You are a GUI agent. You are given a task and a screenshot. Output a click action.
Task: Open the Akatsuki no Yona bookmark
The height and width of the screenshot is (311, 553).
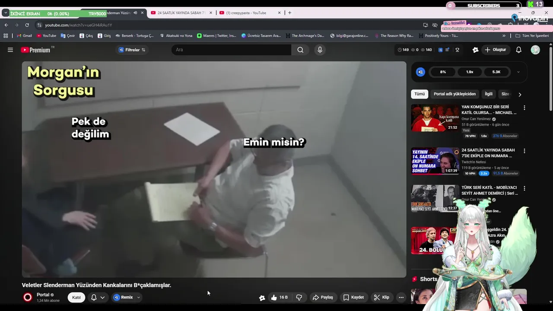point(176,36)
